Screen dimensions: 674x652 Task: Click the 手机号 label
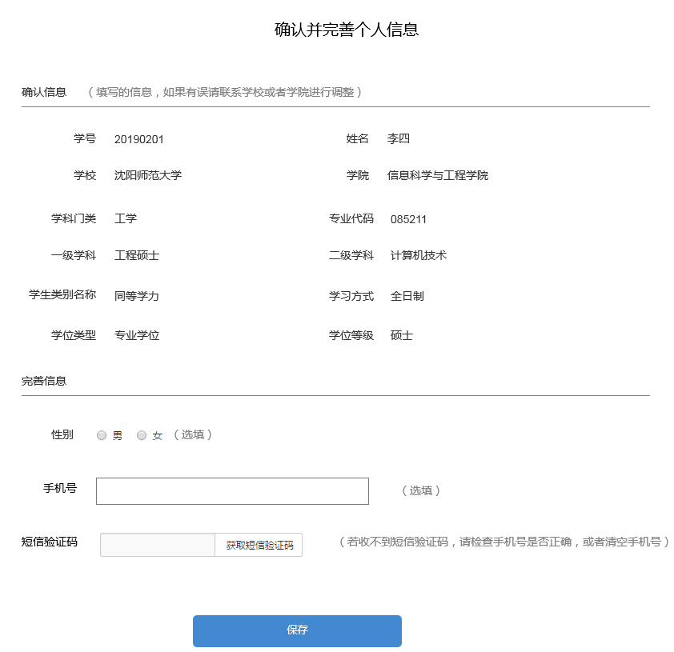click(60, 488)
